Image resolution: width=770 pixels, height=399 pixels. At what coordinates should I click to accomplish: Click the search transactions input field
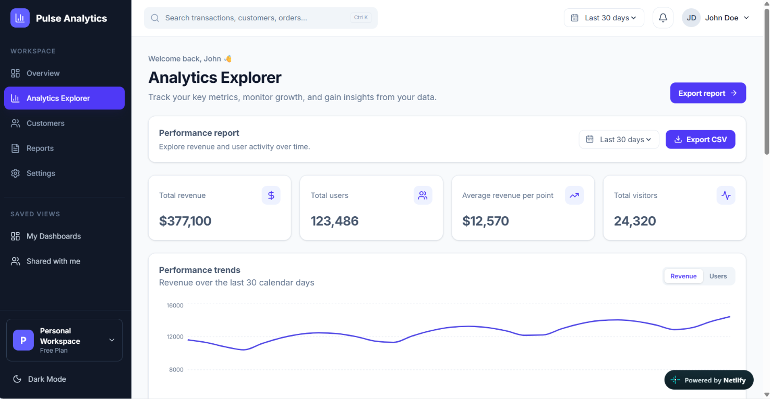click(x=261, y=18)
